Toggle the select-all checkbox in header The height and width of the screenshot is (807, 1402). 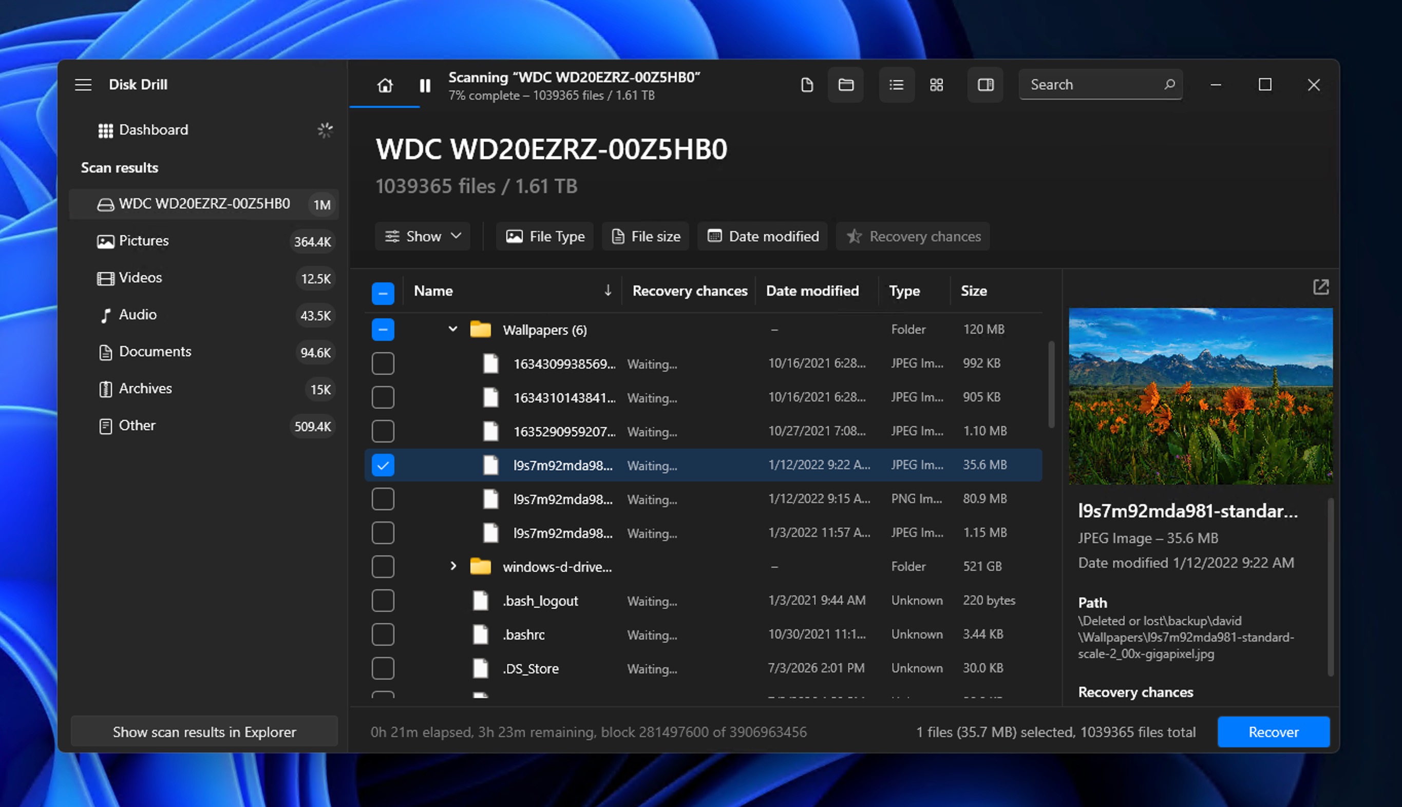coord(383,293)
